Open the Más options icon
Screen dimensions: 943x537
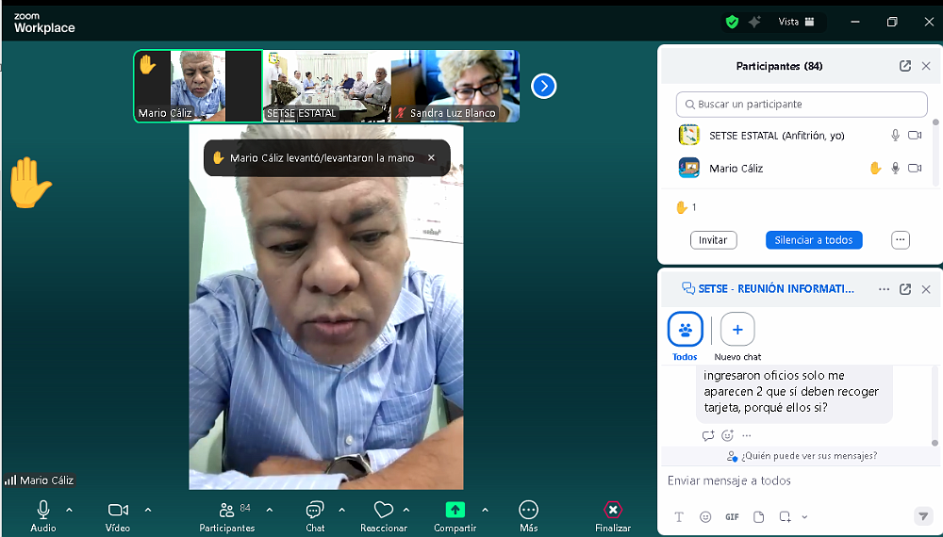[x=528, y=510]
